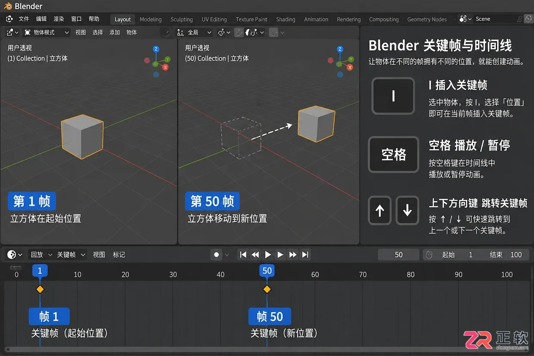The height and width of the screenshot is (356, 534).
Task: Open the 关键帧 keying dropdown
Action: click(71, 255)
